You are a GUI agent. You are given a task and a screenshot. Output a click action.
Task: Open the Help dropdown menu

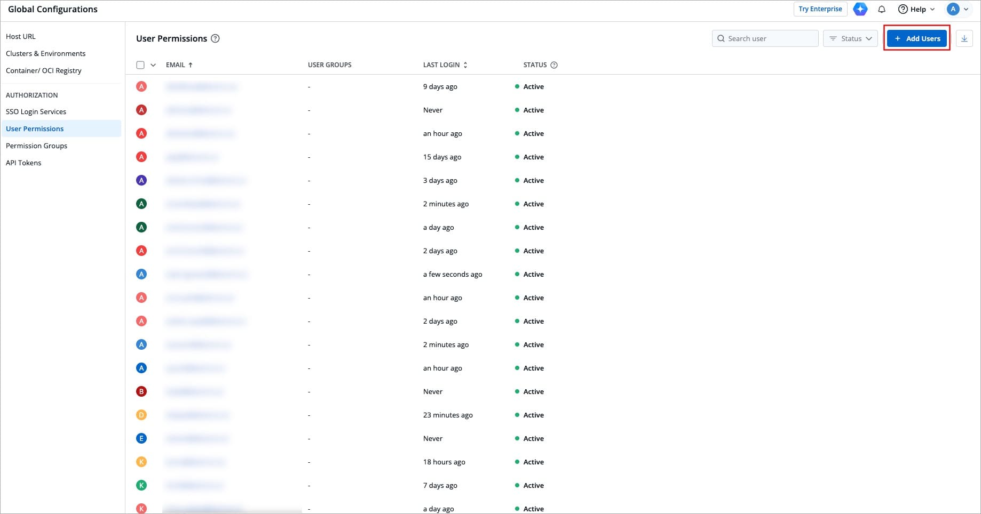click(916, 9)
